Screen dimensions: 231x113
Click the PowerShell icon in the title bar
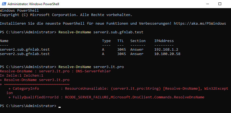[x=4, y=4]
